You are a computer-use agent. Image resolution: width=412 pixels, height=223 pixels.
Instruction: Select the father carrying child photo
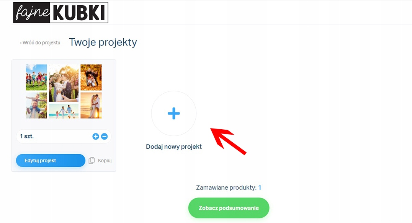coord(36,105)
